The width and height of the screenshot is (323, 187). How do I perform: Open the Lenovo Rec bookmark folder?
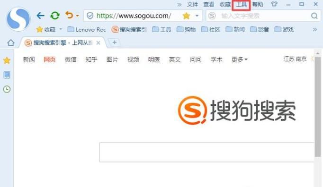(x=87, y=30)
